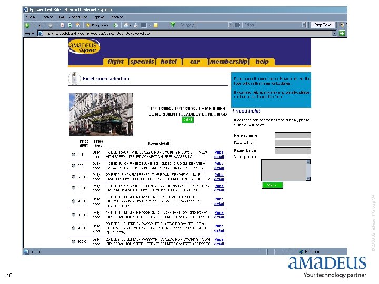Image resolution: width=379 pixels, height=284 pixels.
Task: Open the Folder combo box
Action: [x=281, y=25]
